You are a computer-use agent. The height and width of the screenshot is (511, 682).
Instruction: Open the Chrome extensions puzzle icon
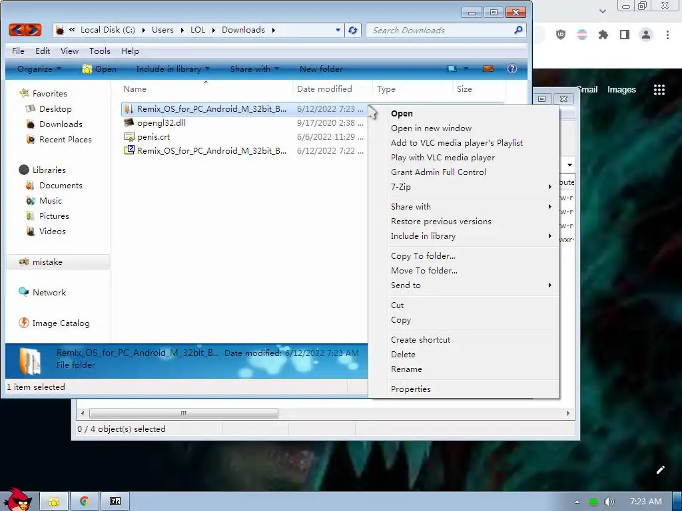click(603, 35)
